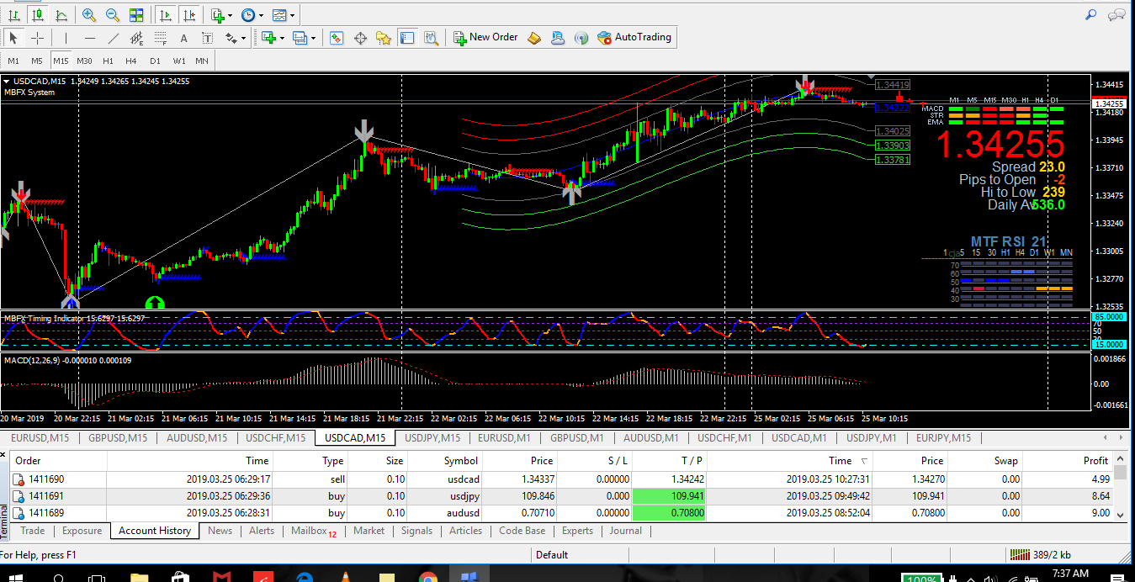Switch timeframe to M5
This screenshot has width=1135, height=582.
point(37,61)
